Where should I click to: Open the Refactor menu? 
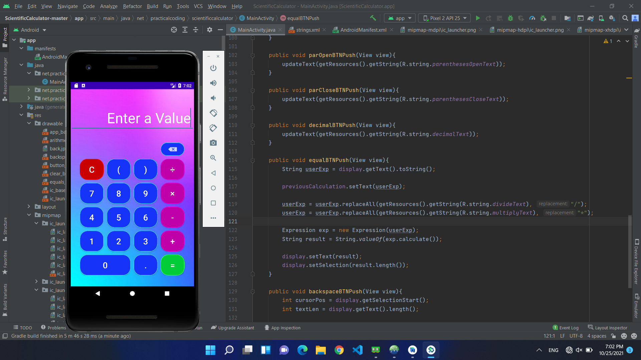tap(132, 6)
